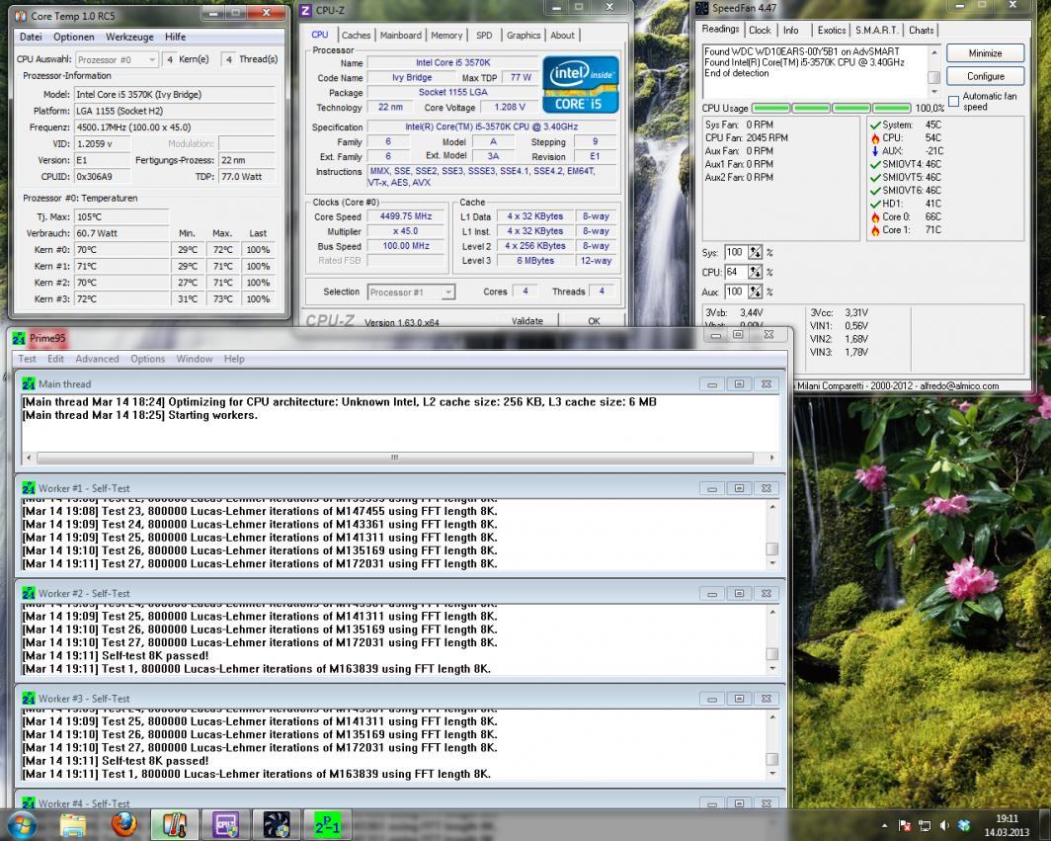Click Worker #3 Self-Test window icon
1051x841 pixels.
(28, 699)
